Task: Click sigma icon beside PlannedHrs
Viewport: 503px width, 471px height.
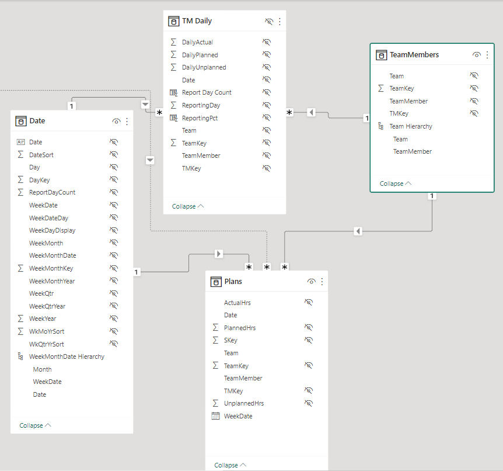Action: click(x=215, y=327)
